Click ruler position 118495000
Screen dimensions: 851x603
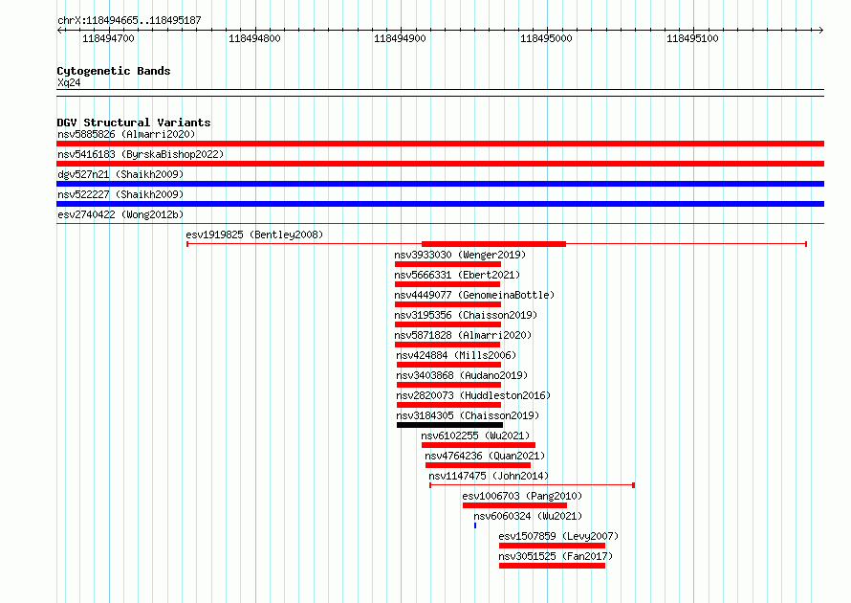(x=546, y=38)
